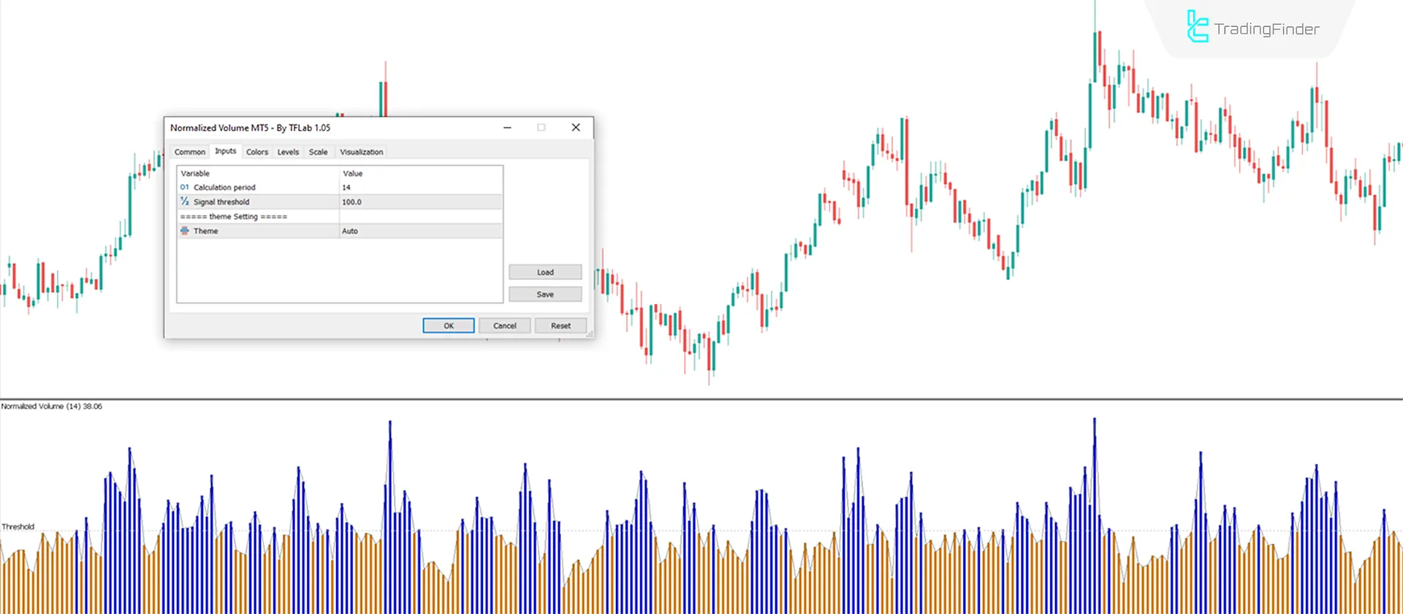Go to the Levels tab

coord(288,152)
